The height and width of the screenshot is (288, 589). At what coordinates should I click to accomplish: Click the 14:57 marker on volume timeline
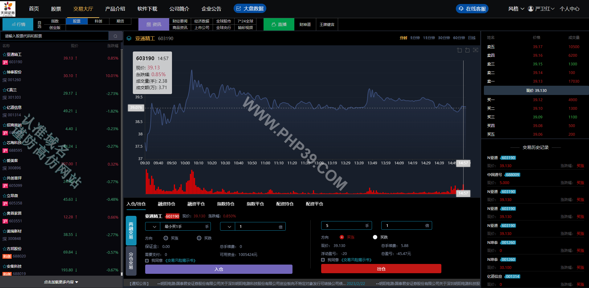(463, 193)
